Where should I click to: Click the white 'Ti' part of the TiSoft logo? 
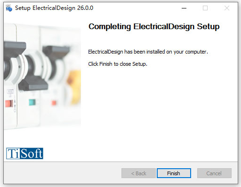[x=13, y=154]
